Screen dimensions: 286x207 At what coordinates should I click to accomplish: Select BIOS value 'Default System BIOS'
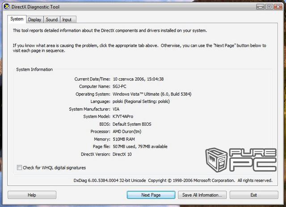click(132, 124)
